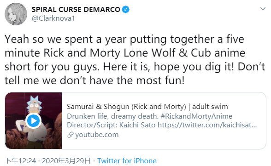Click the chain link icon beside youtube.com
This screenshot has width=271, height=166.
(71, 135)
